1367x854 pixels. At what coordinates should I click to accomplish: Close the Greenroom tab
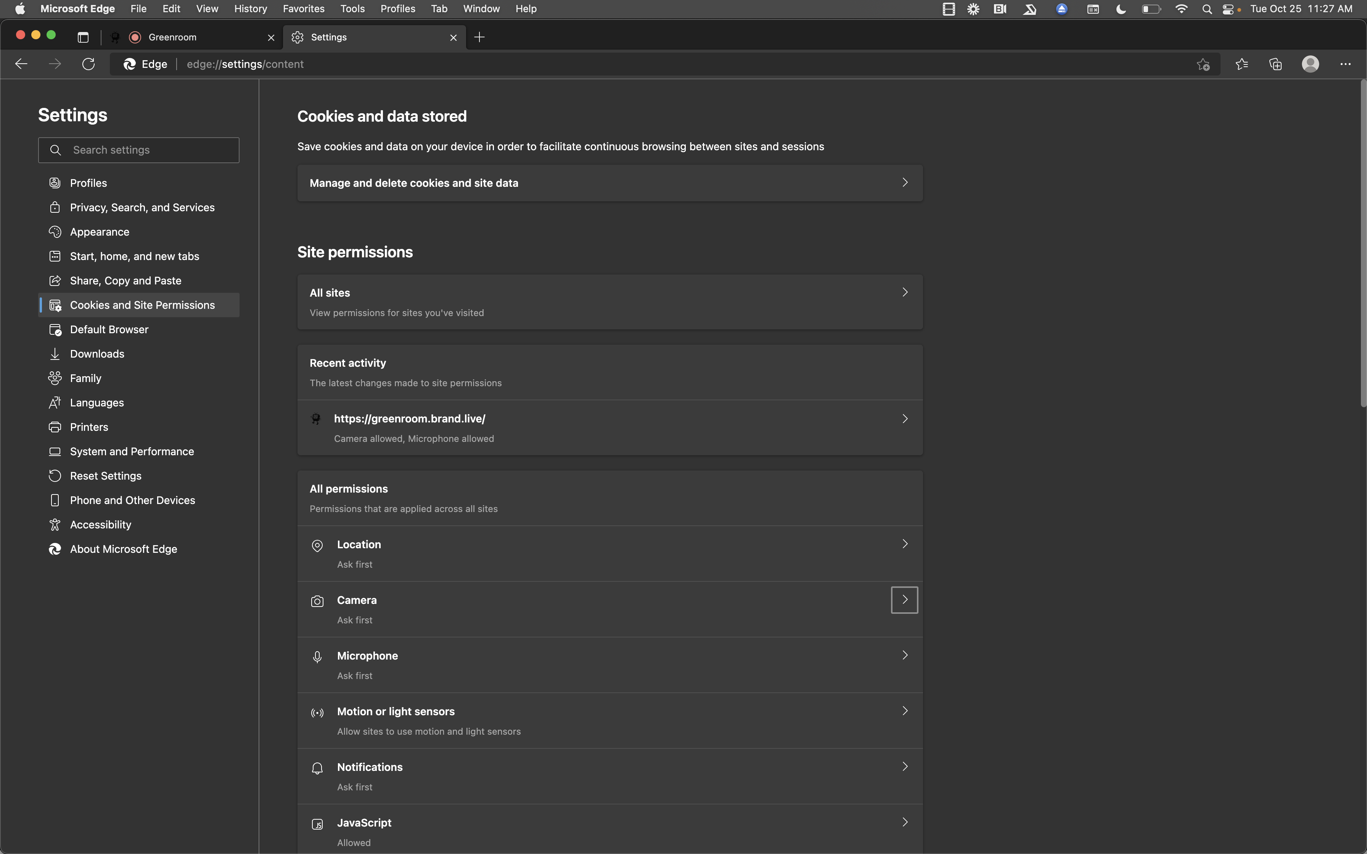pos(271,38)
